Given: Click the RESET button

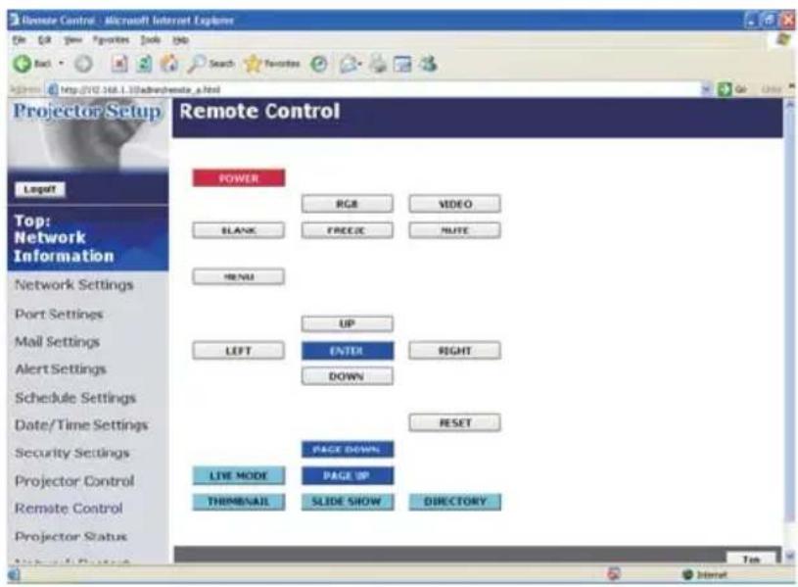Looking at the screenshot, I should (x=455, y=422).
